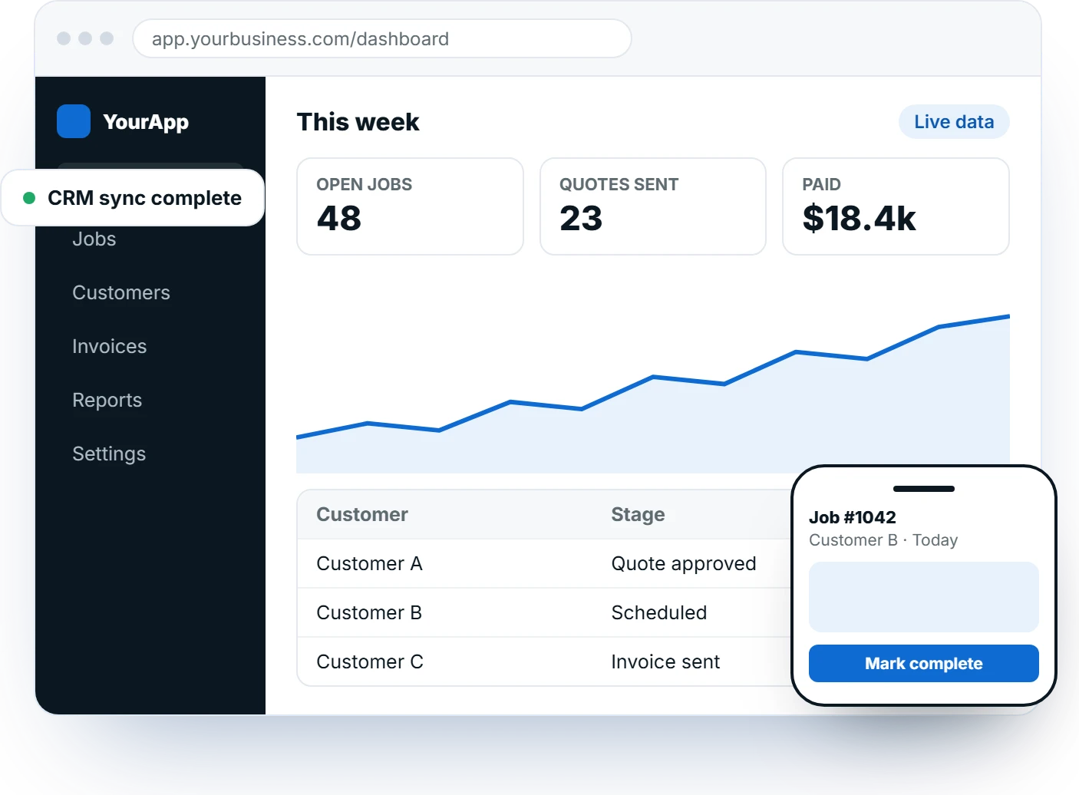Click the YourApp brand name
The width and height of the screenshot is (1079, 795).
(146, 122)
